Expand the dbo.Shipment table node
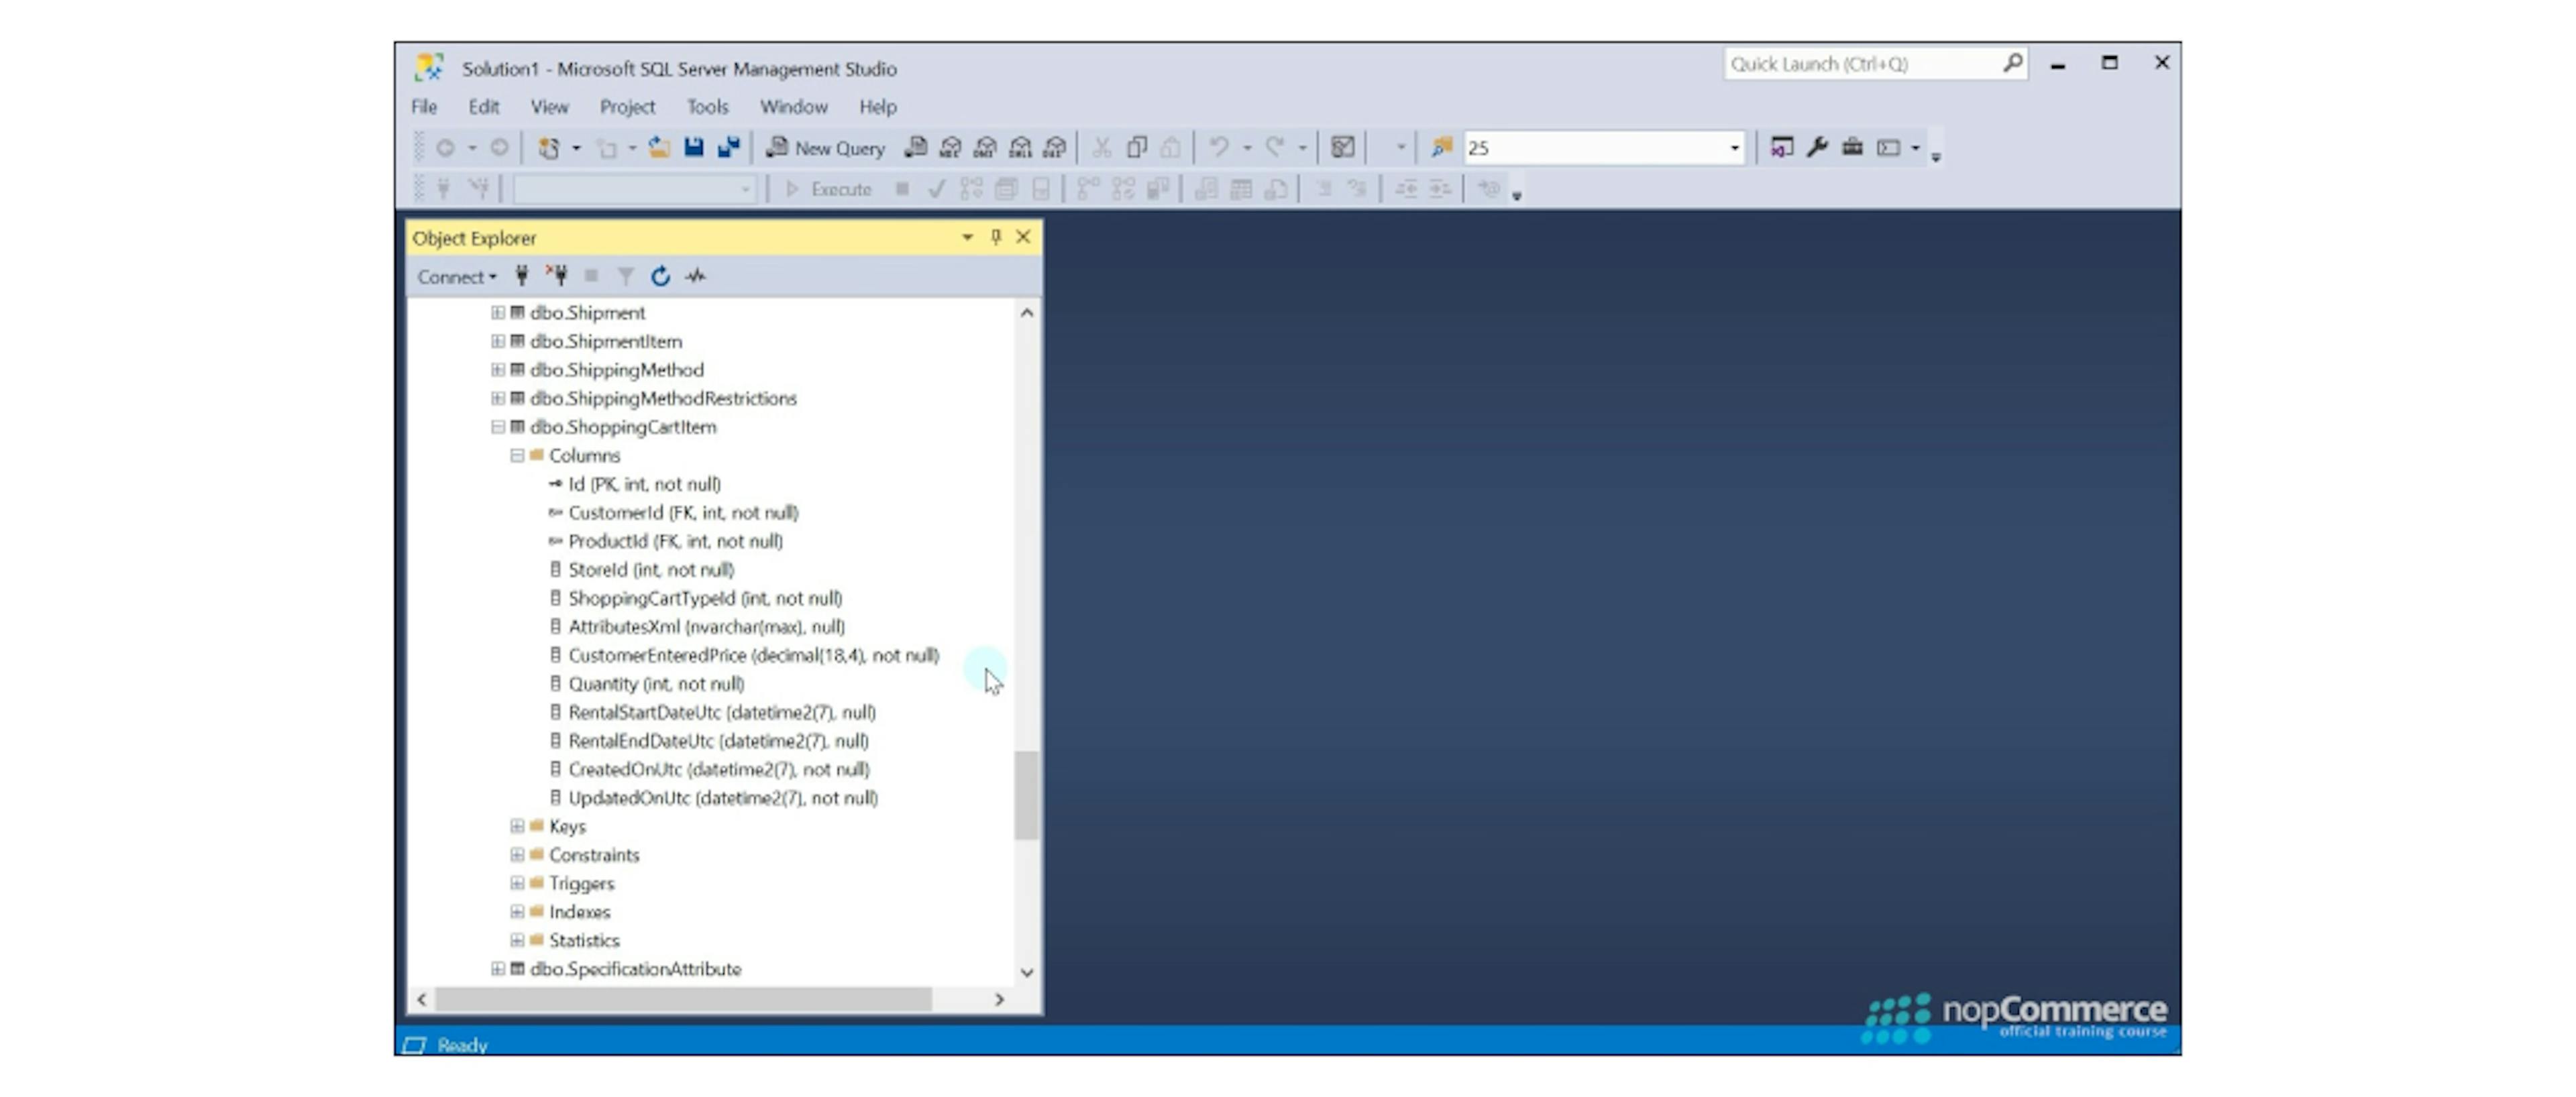 point(497,313)
